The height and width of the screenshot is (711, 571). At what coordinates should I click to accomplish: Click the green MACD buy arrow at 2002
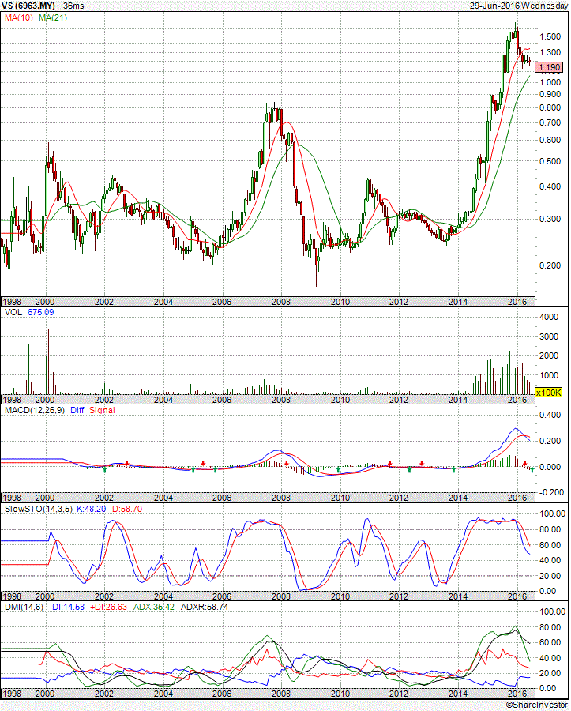[105, 470]
